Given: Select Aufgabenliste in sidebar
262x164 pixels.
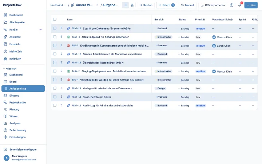Looking at the screenshot, I should (23, 89).
